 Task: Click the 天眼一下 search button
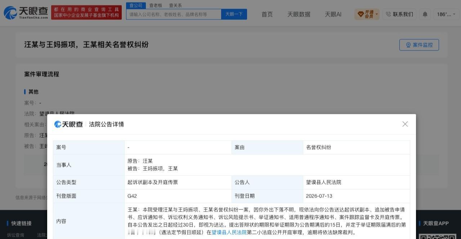point(234,14)
